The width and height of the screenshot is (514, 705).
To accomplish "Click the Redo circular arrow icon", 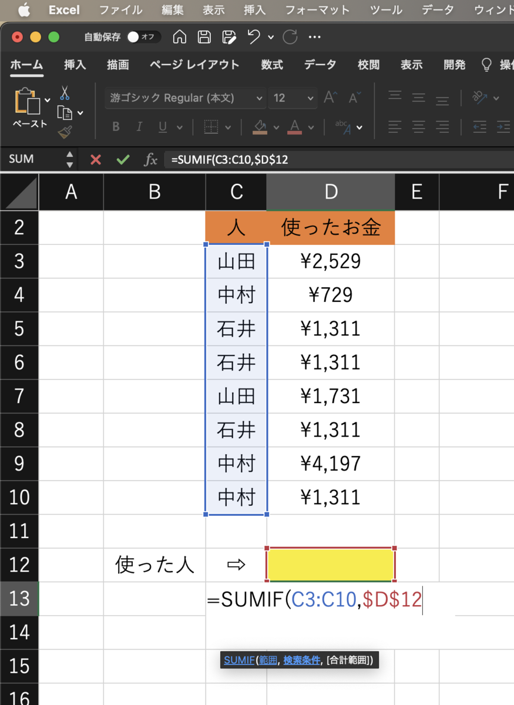I will coord(290,37).
